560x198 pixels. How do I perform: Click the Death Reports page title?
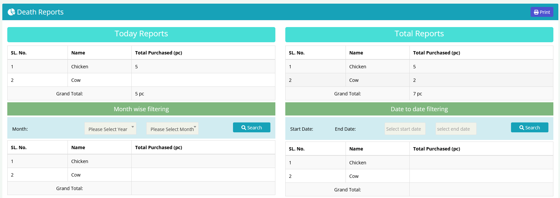[40, 12]
